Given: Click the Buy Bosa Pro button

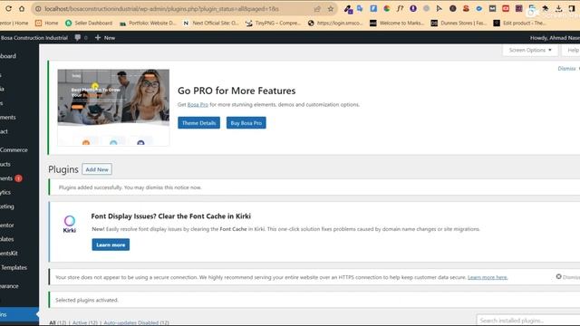Looking at the screenshot, I should 246,123.
